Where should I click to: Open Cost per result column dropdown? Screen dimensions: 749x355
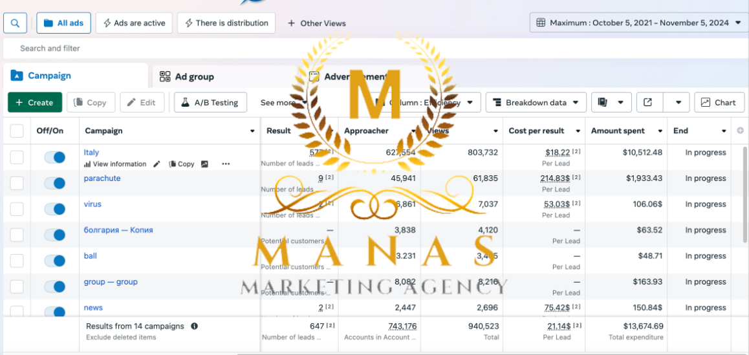pos(578,131)
